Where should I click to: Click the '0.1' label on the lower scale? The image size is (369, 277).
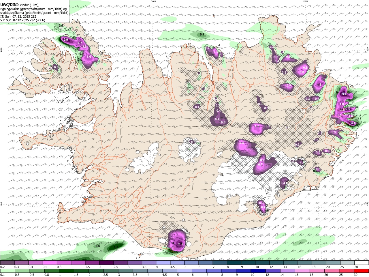point(2,275)
